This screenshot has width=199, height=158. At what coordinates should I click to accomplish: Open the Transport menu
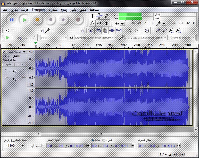tap(38, 10)
